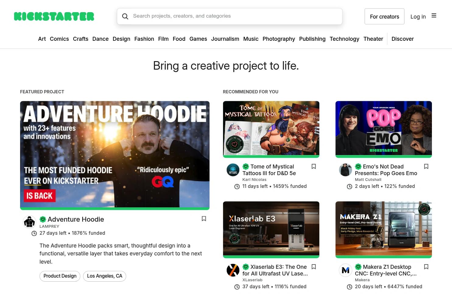Viewport: 452px width, 301px height.
Task: Click verified badge beside Xlaserlab E3 title
Action: pyautogui.click(x=246, y=267)
